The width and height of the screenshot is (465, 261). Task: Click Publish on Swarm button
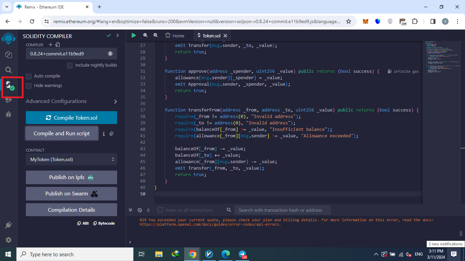71,194
